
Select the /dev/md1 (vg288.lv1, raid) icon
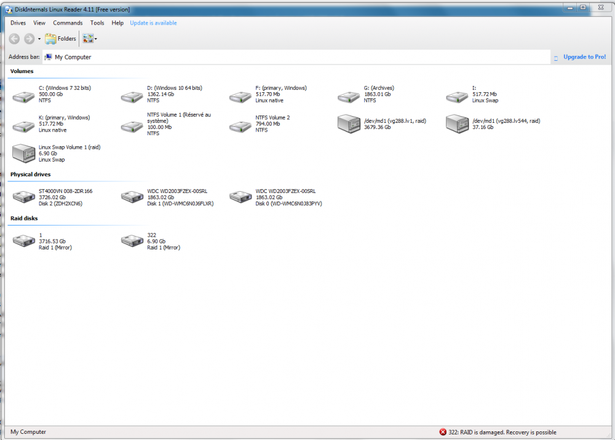coord(349,124)
